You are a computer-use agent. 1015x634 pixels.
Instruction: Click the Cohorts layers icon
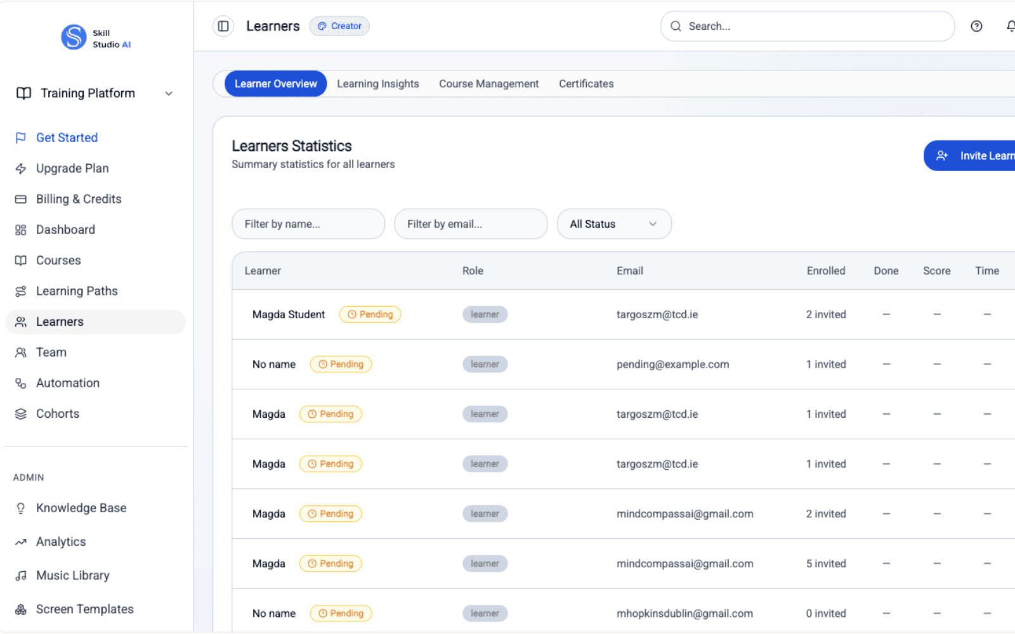click(21, 414)
